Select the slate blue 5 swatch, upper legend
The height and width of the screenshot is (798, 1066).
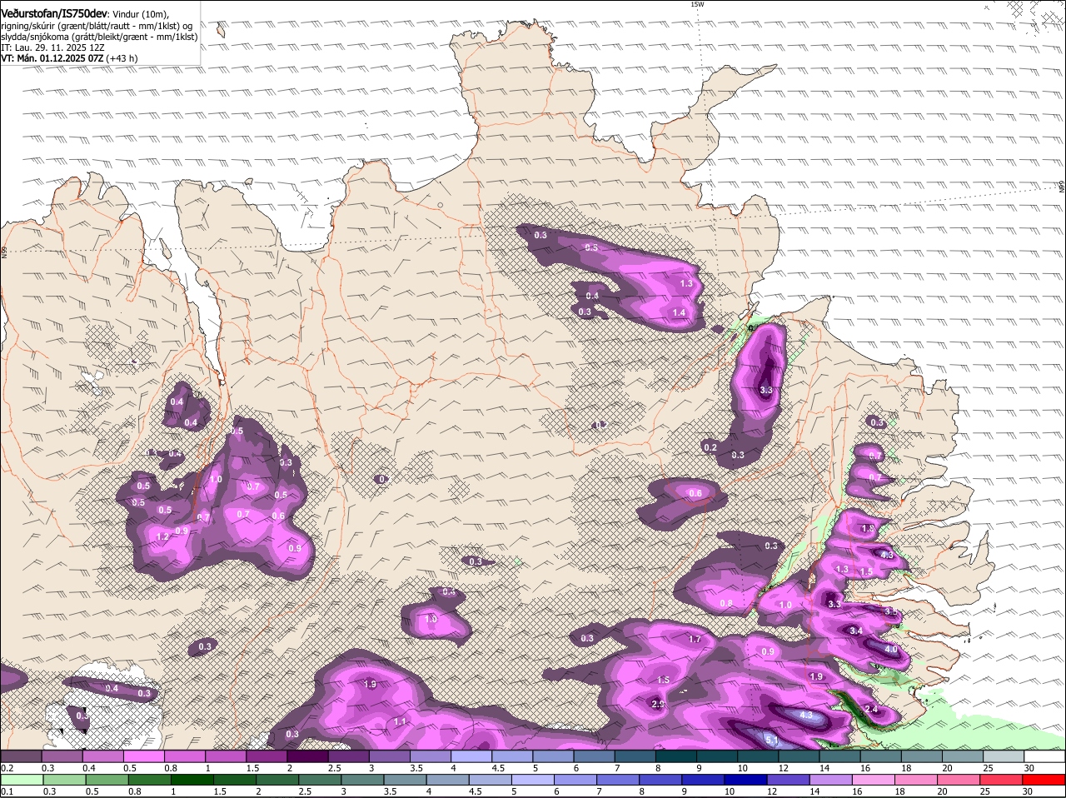(x=553, y=755)
